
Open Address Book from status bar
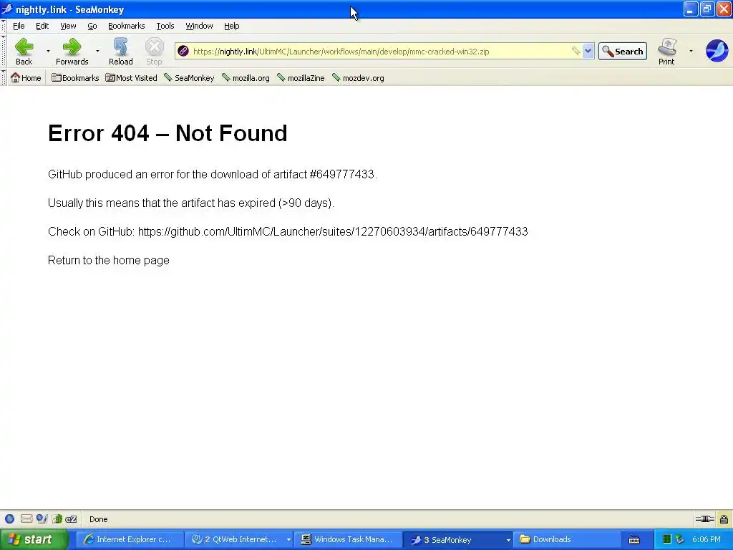point(57,518)
